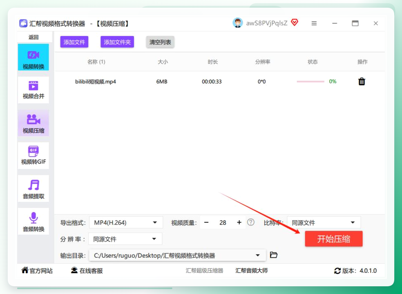Expand the 比特率 同源文件 dropdown
Viewport: 402px width, 294px height.
(324, 222)
